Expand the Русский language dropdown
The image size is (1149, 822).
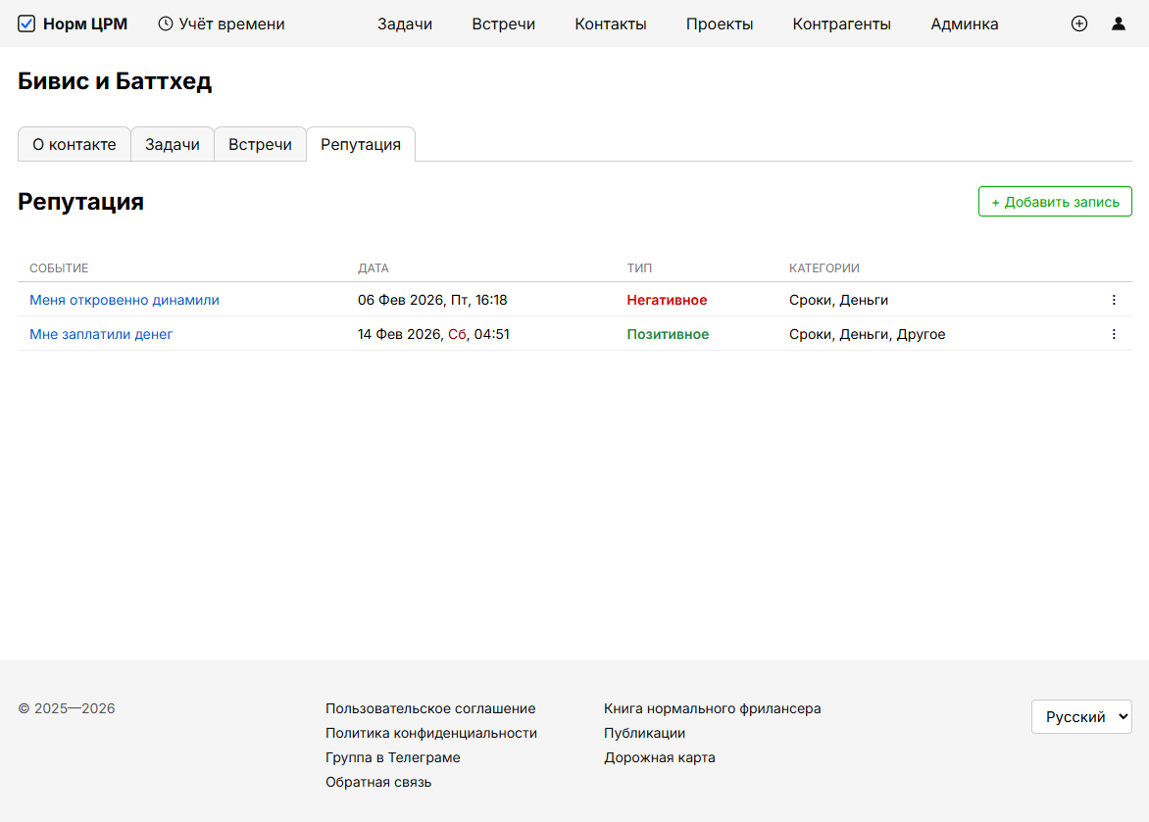tap(1080, 716)
